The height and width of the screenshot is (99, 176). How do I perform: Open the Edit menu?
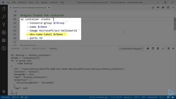[x=14, y=2]
